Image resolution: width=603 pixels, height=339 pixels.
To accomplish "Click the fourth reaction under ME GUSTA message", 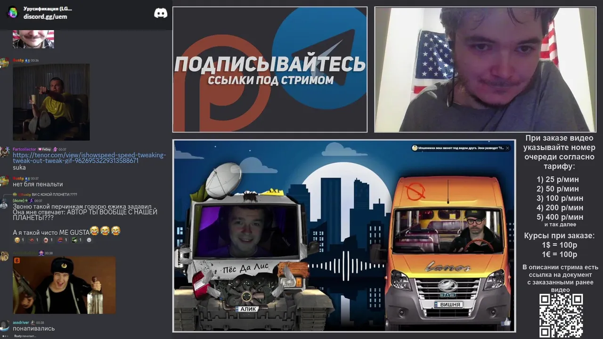I will pos(62,240).
